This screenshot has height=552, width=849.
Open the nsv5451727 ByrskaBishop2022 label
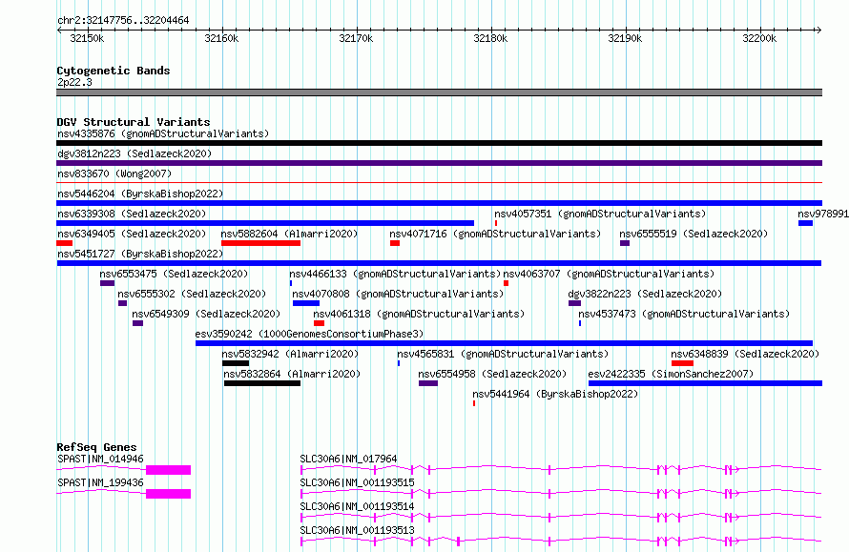click(x=140, y=254)
